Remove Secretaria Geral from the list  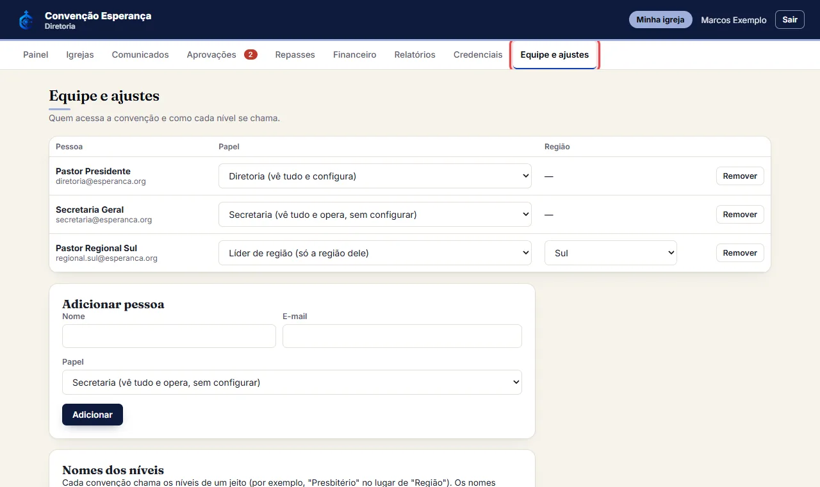coord(740,214)
